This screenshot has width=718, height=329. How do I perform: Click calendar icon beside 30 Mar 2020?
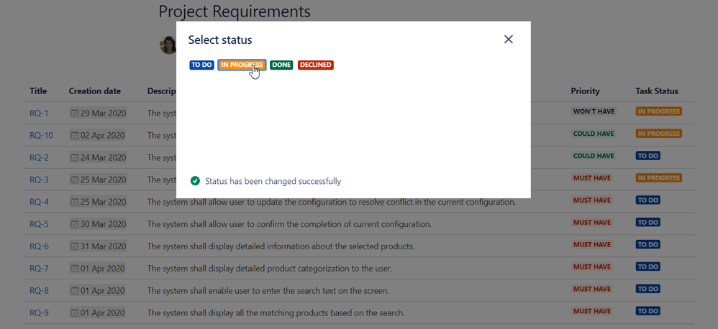point(75,224)
